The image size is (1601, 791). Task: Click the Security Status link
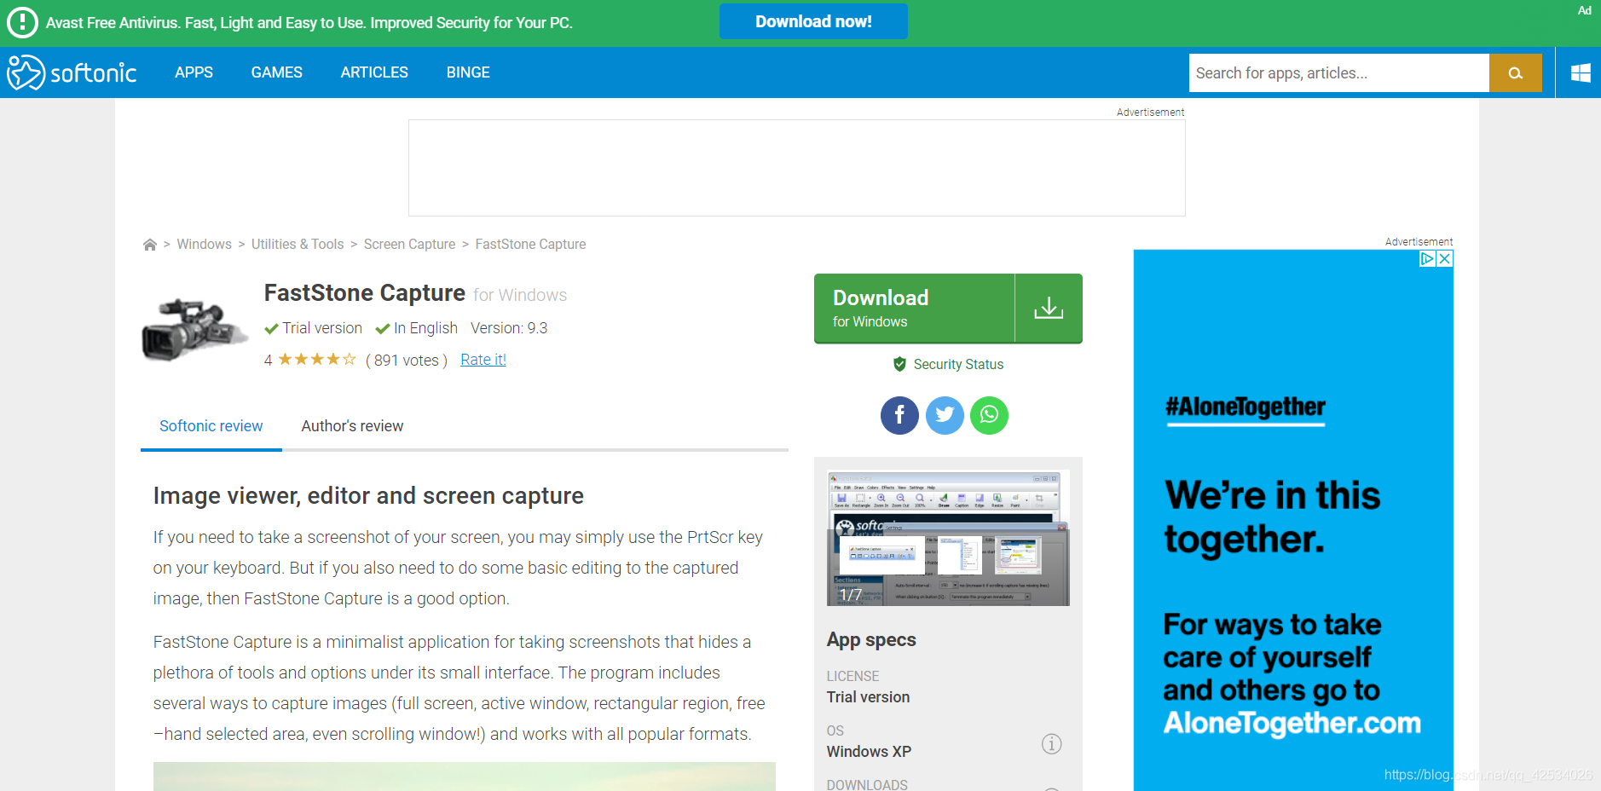(958, 364)
